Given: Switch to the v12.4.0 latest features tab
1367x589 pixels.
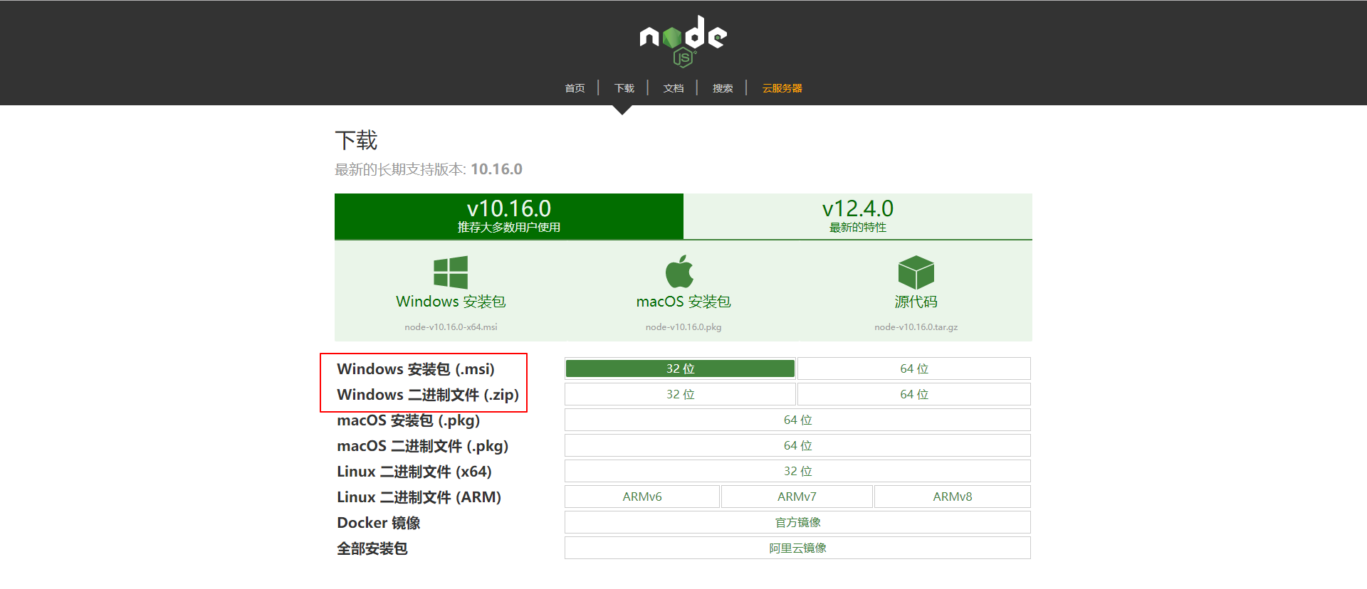Looking at the screenshot, I should 858,216.
